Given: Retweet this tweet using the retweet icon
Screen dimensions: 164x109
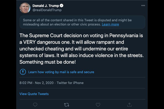Looking at the screenshot, I should 66,105.
